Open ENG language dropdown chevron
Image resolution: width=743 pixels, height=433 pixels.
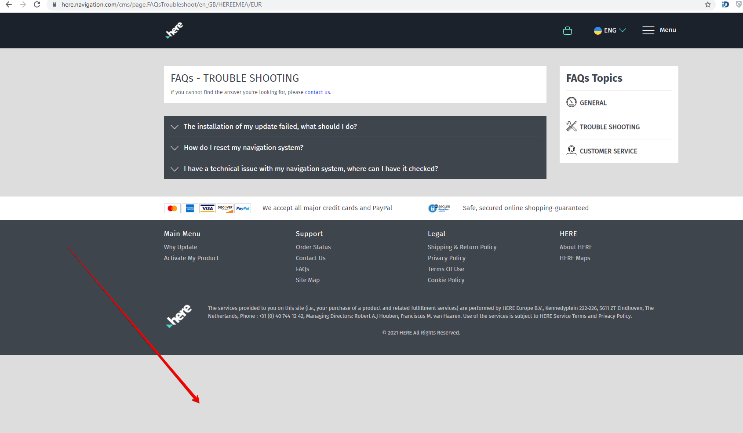coord(623,30)
